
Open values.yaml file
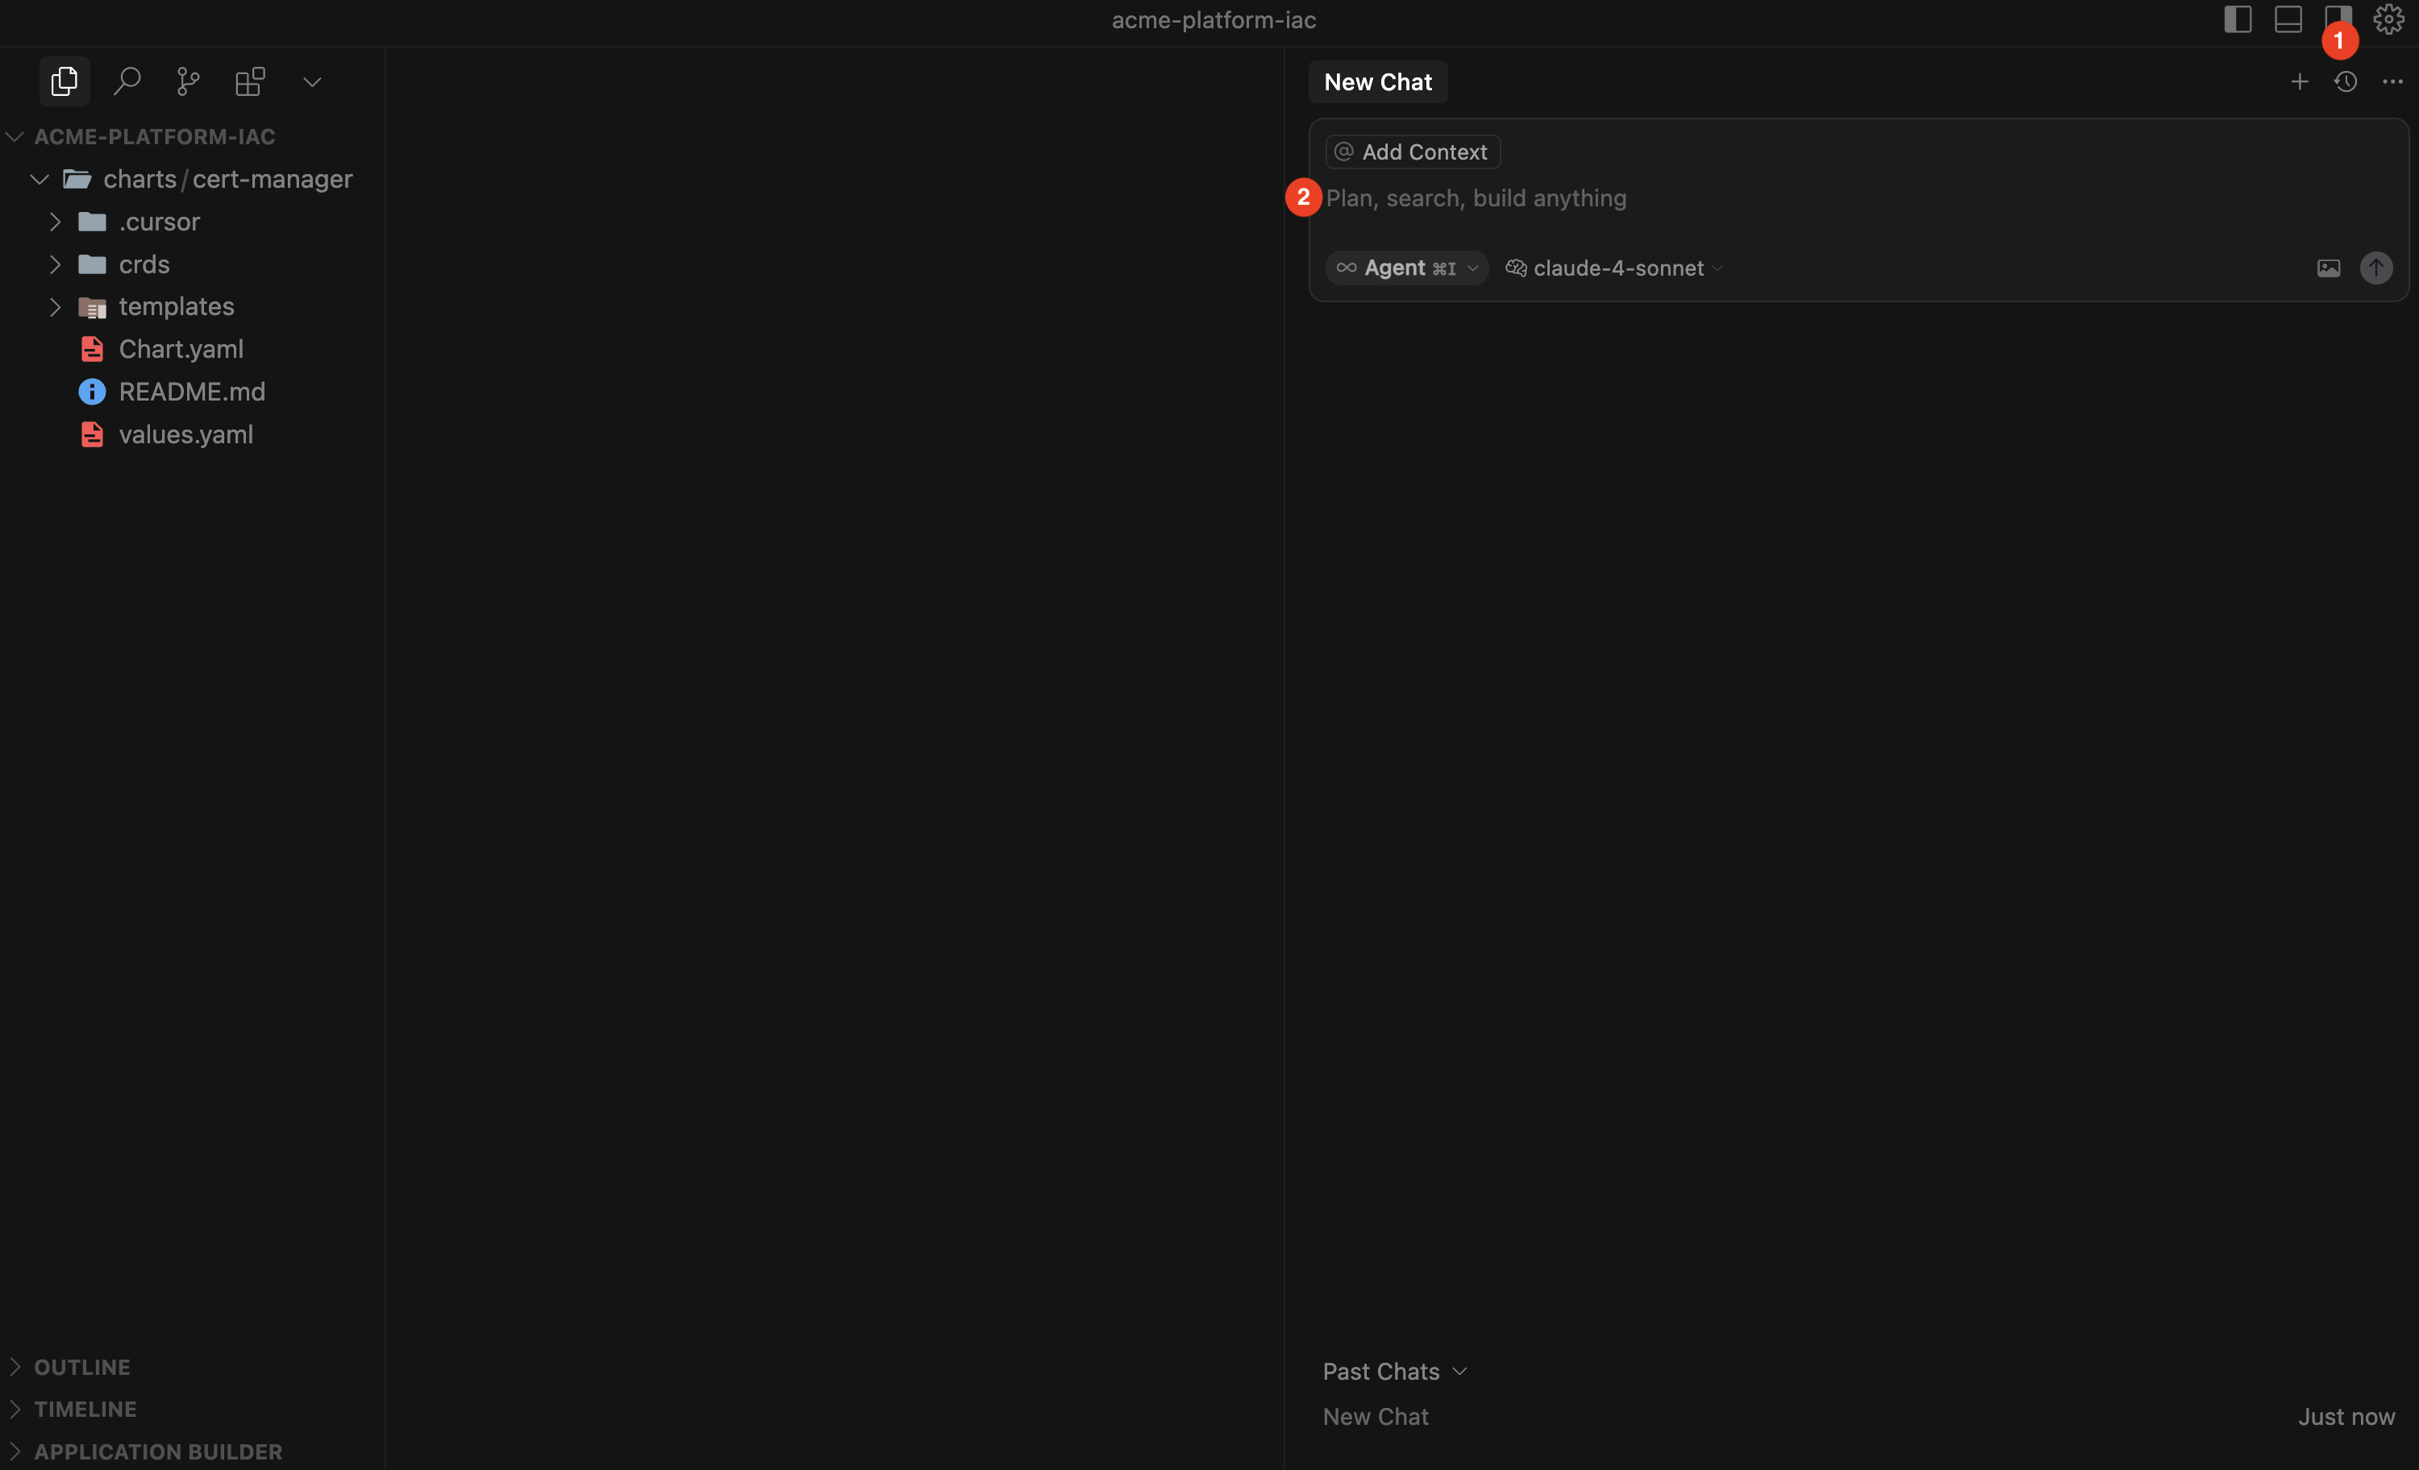point(185,434)
